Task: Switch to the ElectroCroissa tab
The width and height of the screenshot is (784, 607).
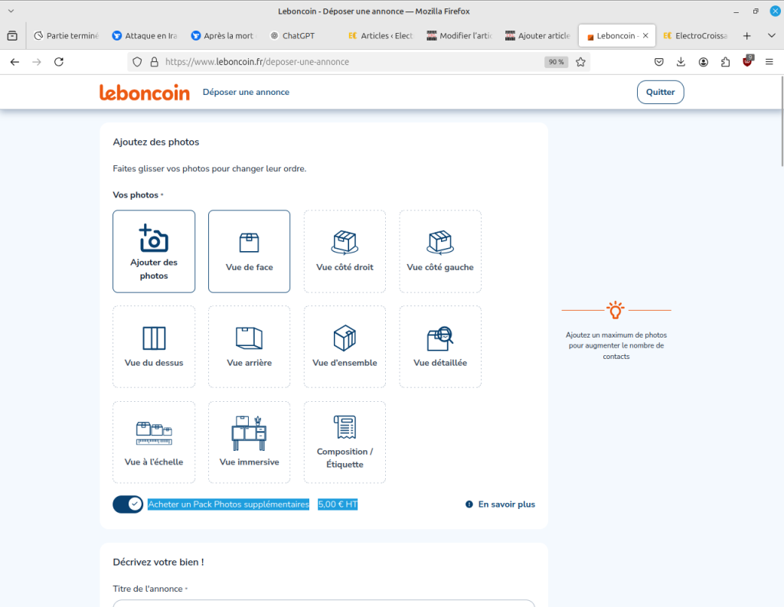Action: point(695,35)
